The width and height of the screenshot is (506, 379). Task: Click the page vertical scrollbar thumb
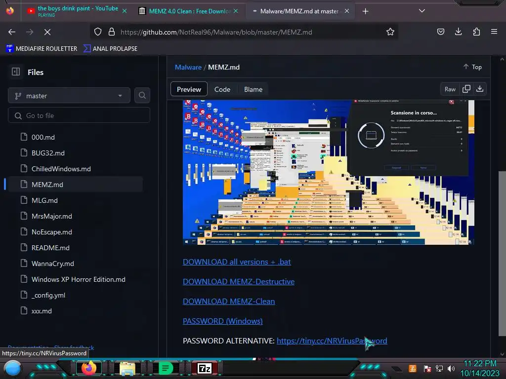pos(502,254)
